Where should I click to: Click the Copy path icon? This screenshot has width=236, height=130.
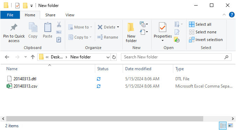59,32
